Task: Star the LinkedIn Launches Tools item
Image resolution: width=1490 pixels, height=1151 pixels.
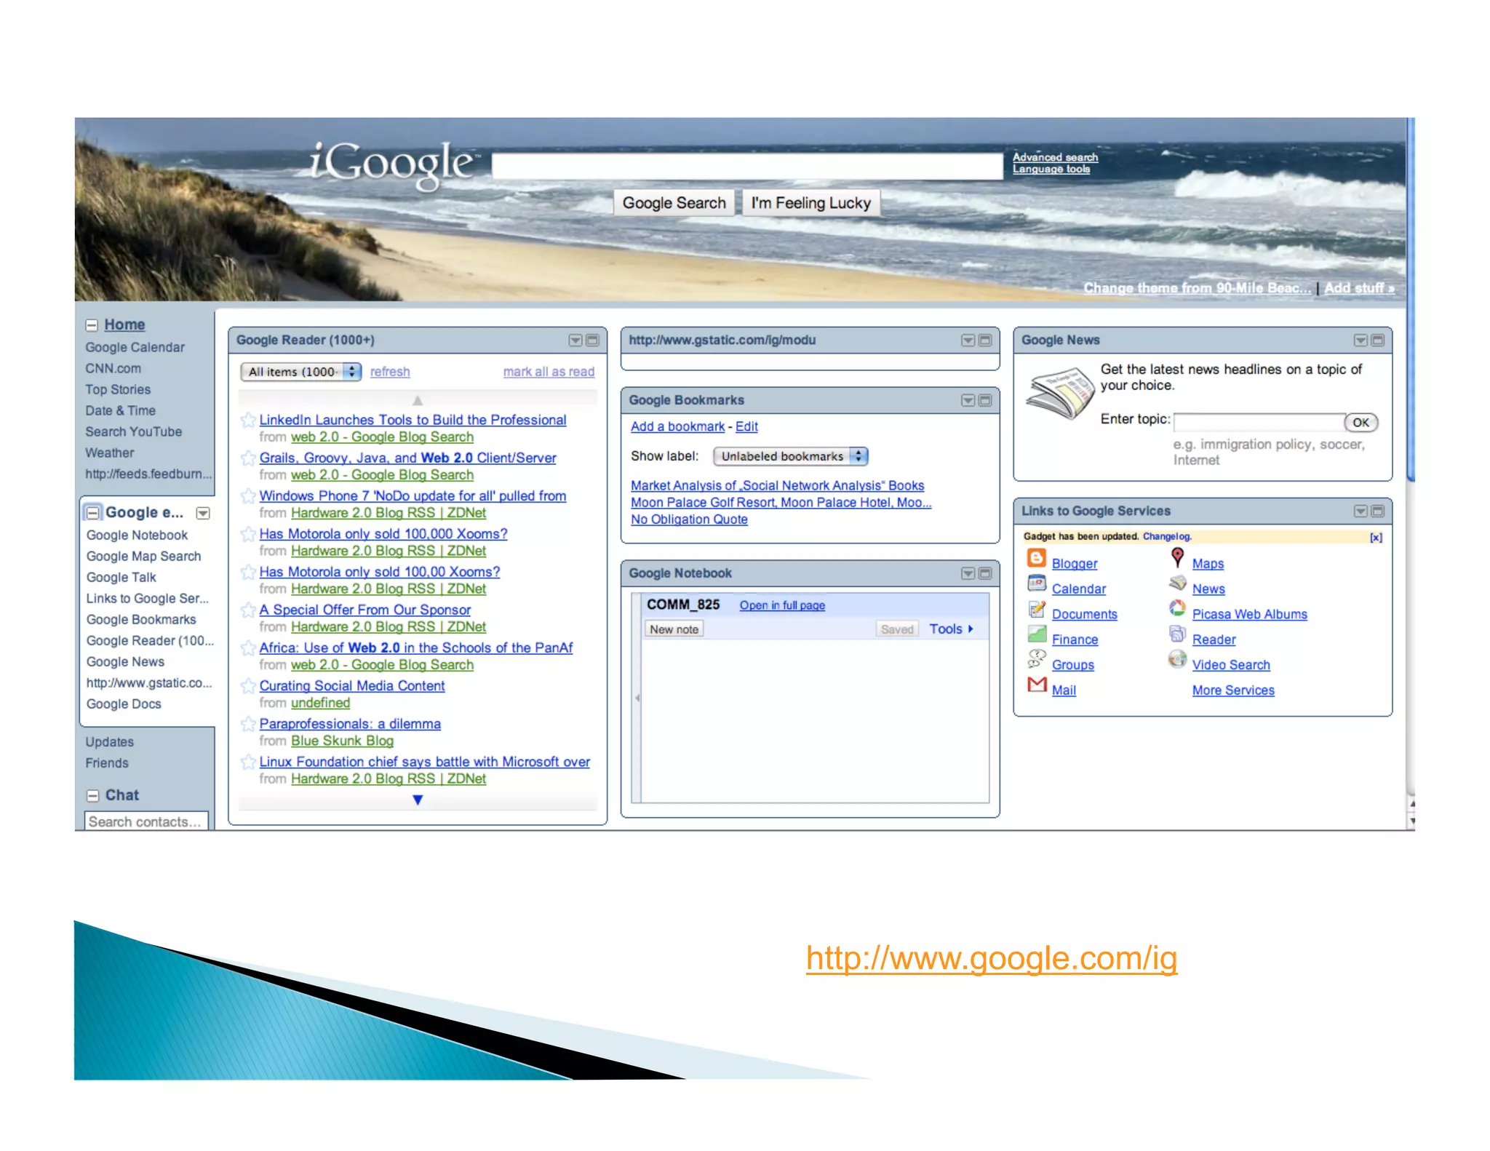Action: click(x=248, y=420)
